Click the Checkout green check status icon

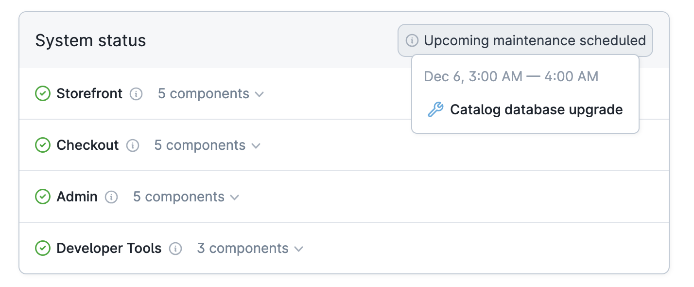(x=43, y=145)
